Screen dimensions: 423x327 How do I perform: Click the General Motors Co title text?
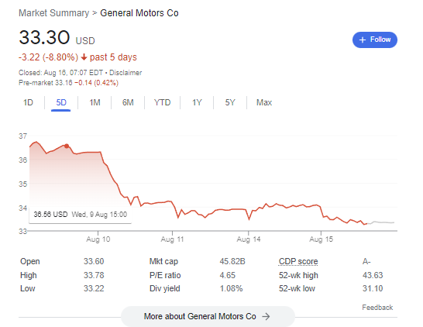click(139, 13)
